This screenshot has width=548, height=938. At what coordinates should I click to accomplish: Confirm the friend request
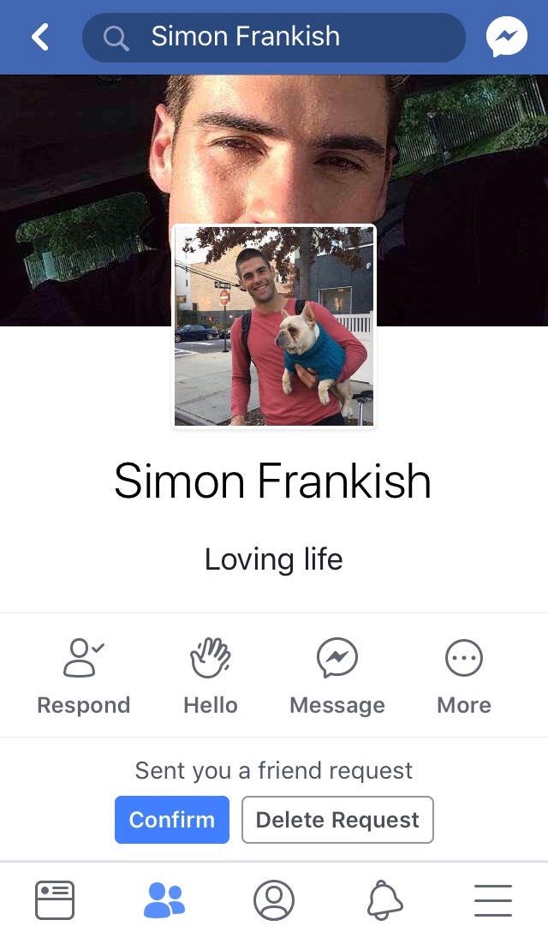[172, 820]
